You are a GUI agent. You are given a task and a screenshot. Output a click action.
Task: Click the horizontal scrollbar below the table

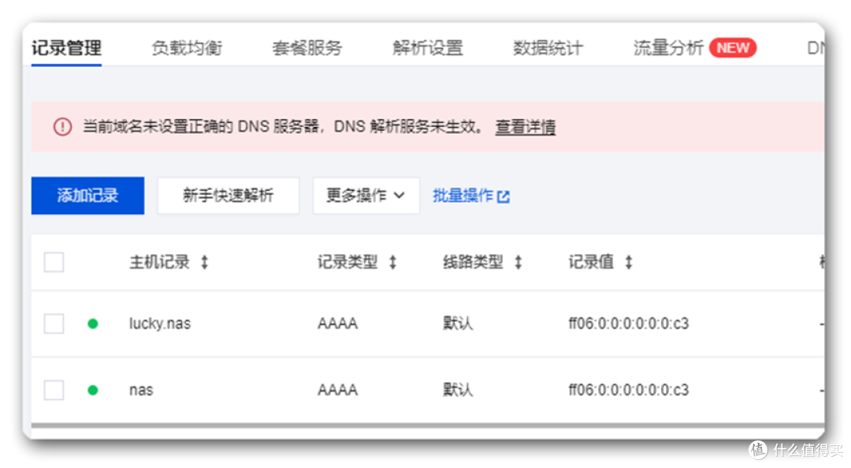[x=428, y=425]
